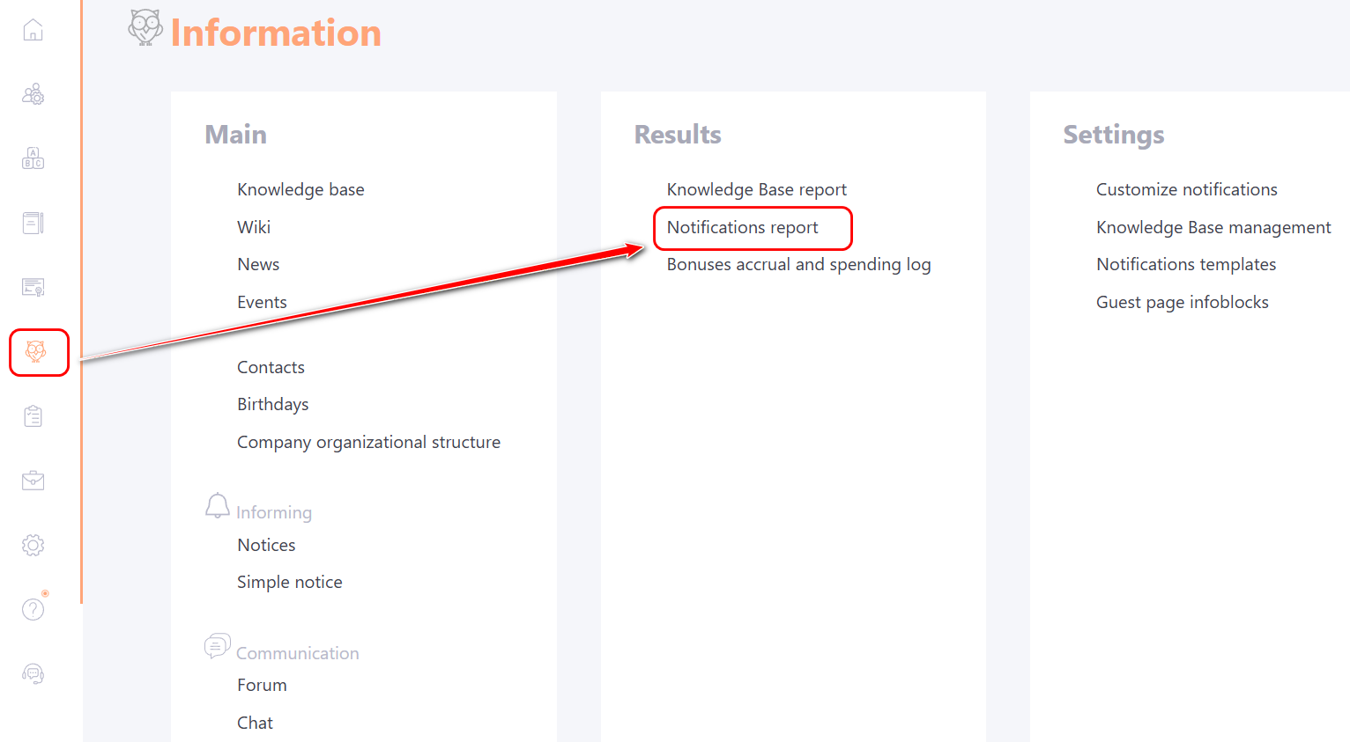Image resolution: width=1350 pixels, height=742 pixels.
Task: Open Bonuses accrual and spending log
Action: pos(798,265)
